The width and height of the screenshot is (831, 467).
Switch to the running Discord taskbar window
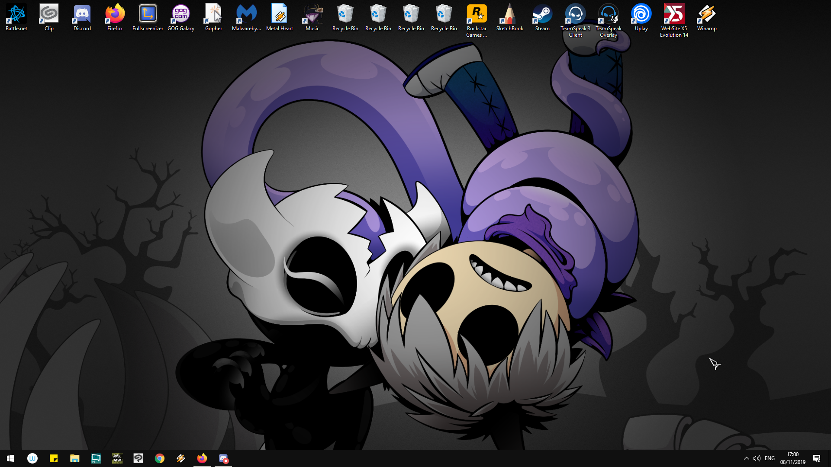point(223,458)
